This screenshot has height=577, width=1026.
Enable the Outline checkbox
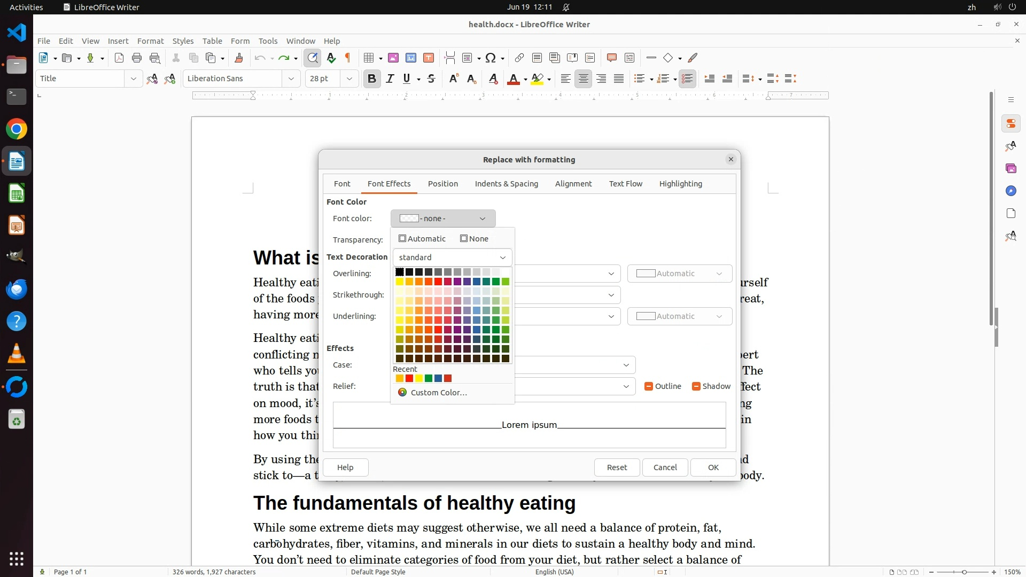(649, 386)
